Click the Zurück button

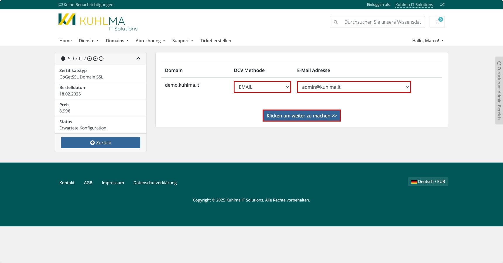click(101, 143)
